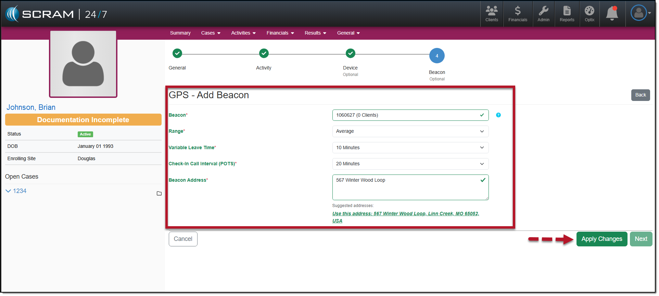Open the Activities menu
Viewport: 659px width, 296px height.
point(243,33)
